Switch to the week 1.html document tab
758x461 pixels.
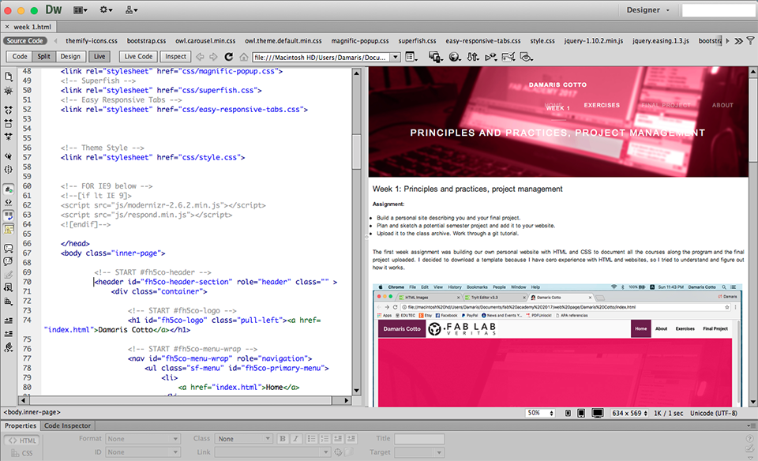32,27
